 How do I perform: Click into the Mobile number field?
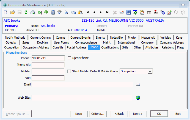coord(48,71)
